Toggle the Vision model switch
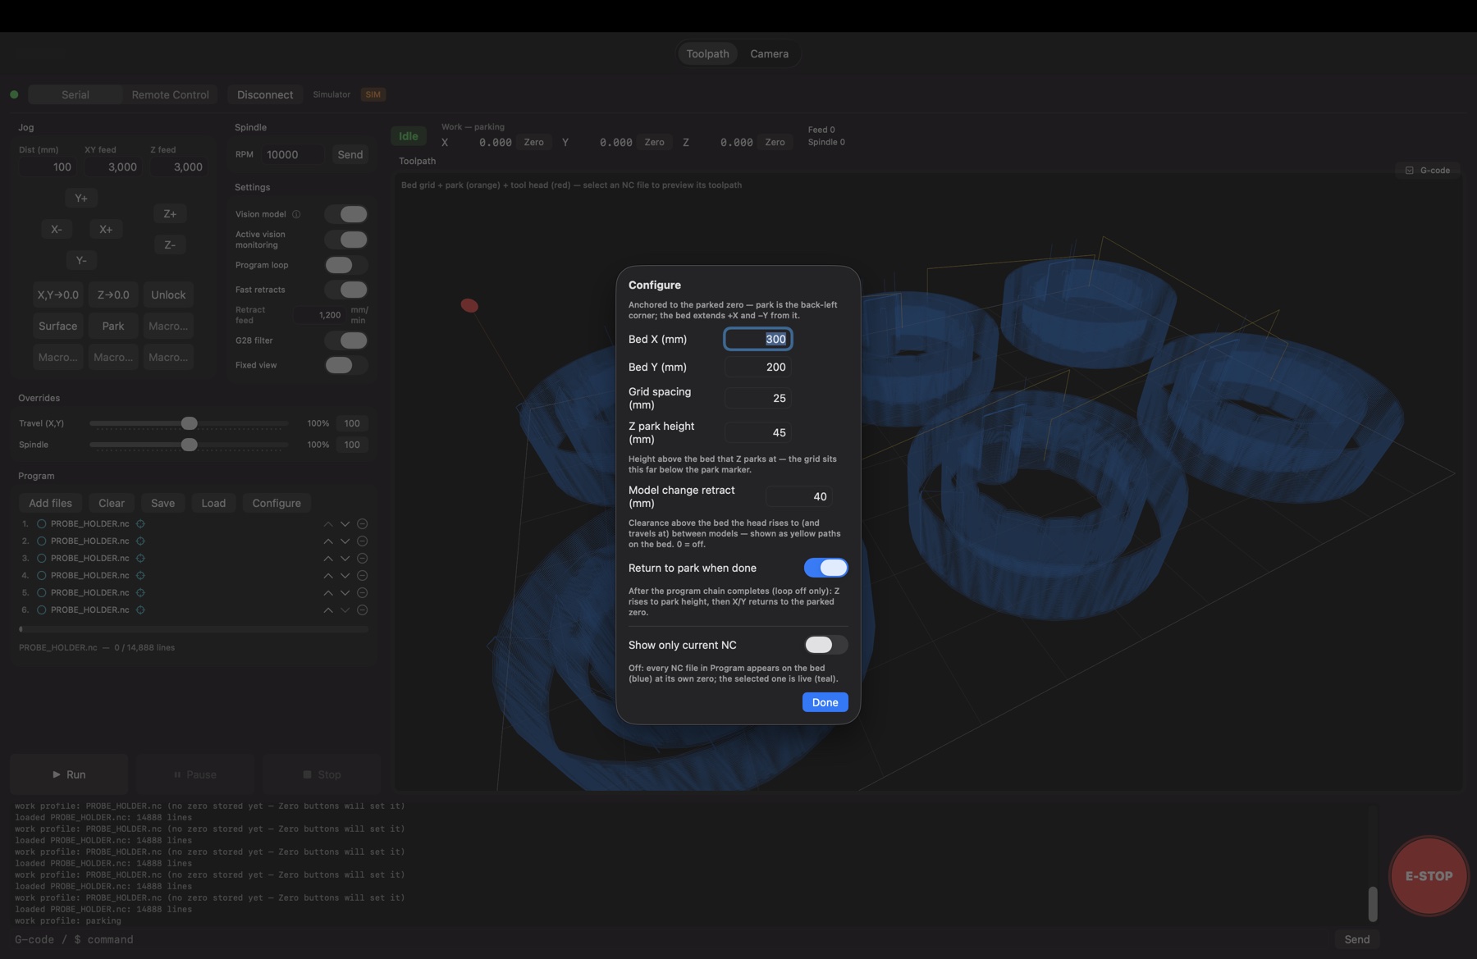This screenshot has width=1477, height=959. click(x=345, y=214)
